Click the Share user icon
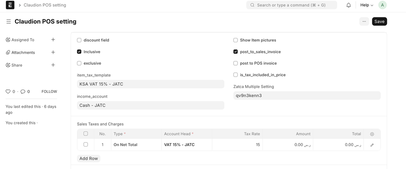 (x=8, y=65)
